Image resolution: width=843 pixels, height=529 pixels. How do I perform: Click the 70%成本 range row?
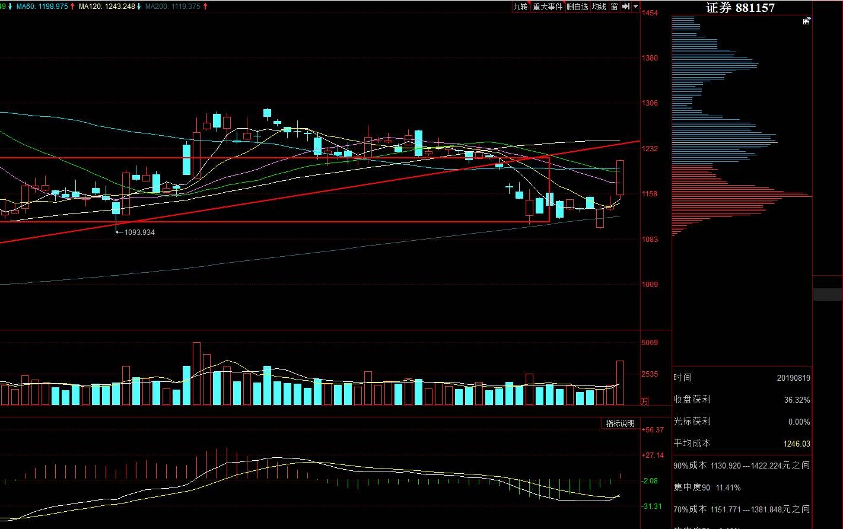[x=742, y=509]
